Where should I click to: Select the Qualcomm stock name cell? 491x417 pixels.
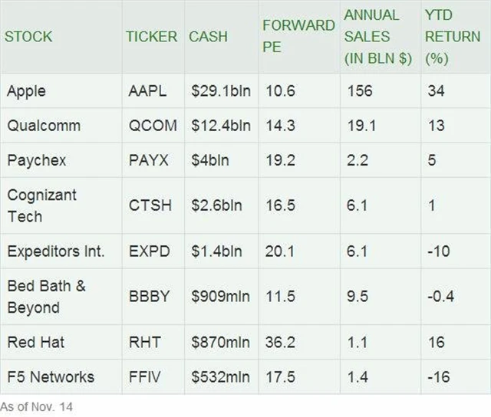point(43,126)
